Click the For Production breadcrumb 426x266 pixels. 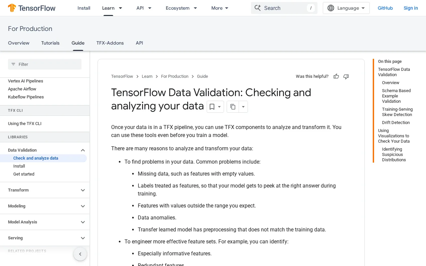(175, 76)
